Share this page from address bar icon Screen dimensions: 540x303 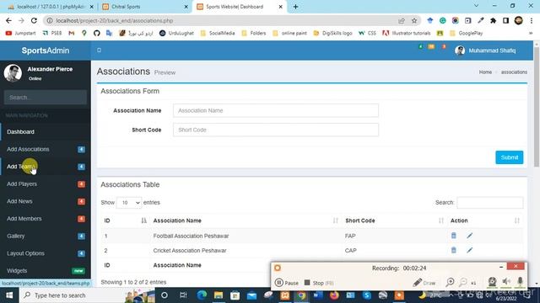pyautogui.click(x=402, y=20)
